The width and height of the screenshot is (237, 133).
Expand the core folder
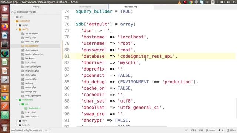click(17, 121)
